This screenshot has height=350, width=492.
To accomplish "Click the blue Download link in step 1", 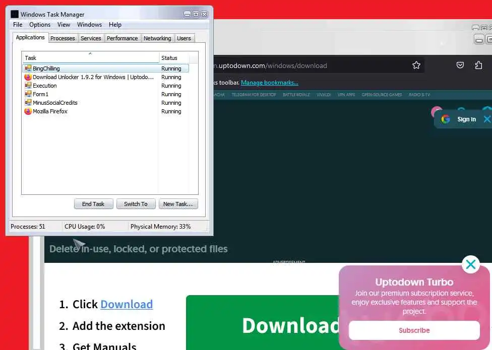I will (x=127, y=304).
